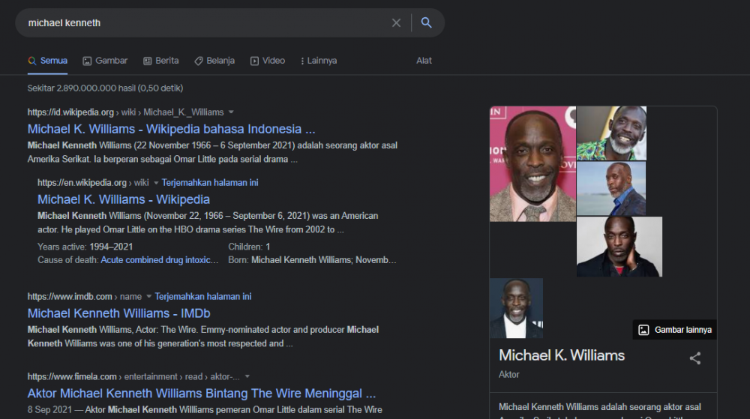Expand dropdown arrow next to imdb.com URL
Viewport: 750px width, 419px height.
coord(148,297)
